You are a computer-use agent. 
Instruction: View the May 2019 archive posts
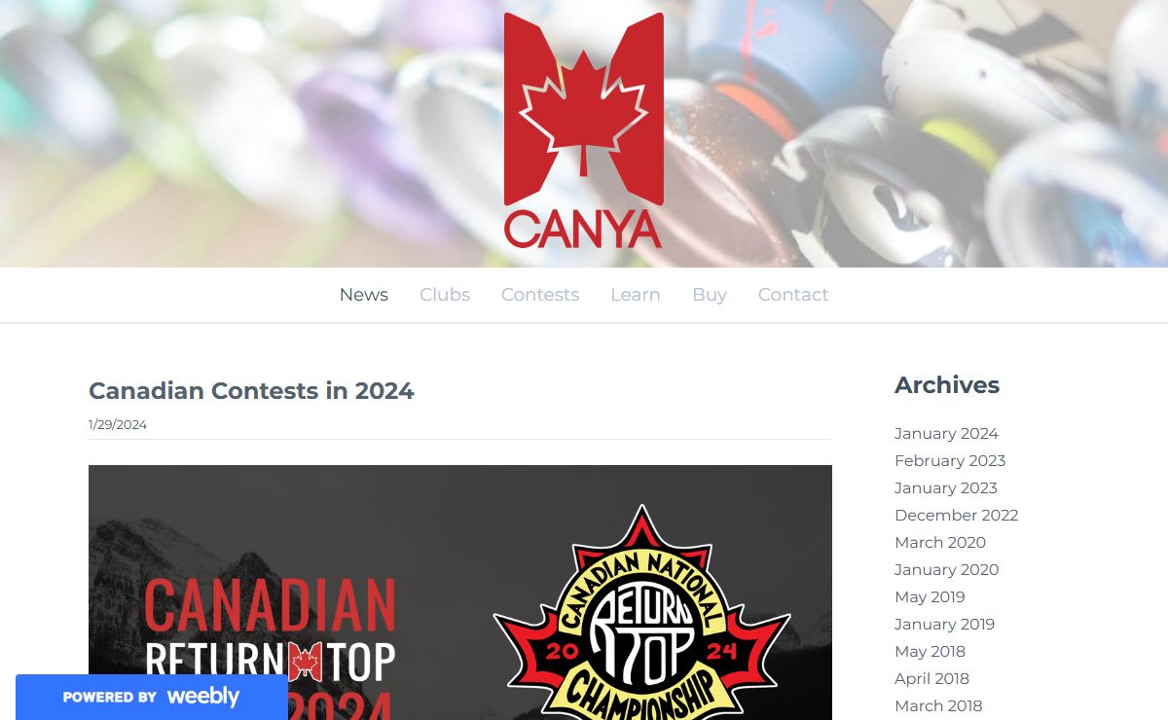coord(930,597)
